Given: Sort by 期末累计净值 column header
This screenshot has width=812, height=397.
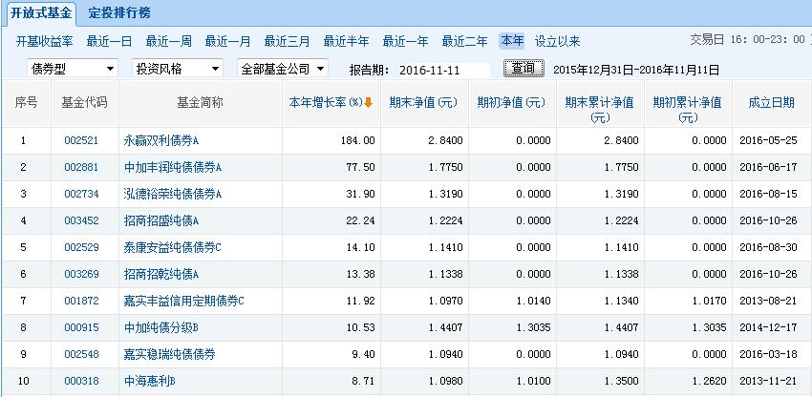Looking at the screenshot, I should [x=599, y=110].
